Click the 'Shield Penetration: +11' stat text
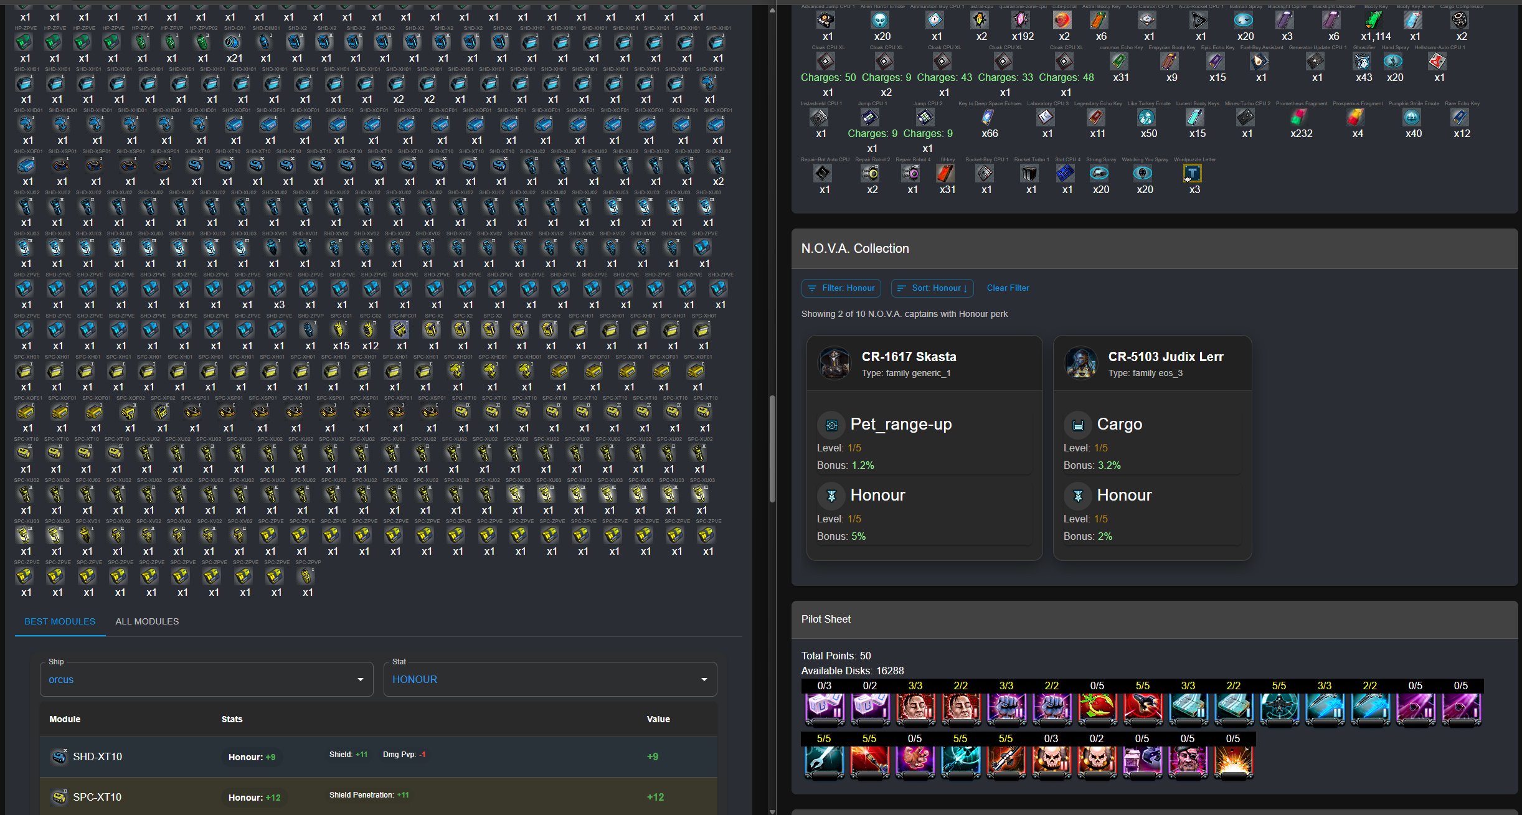 369,795
